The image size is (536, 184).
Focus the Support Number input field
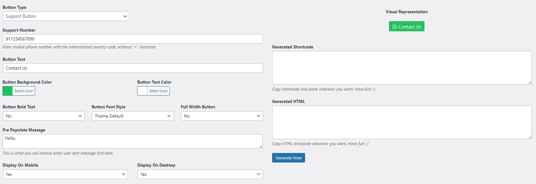click(x=133, y=39)
